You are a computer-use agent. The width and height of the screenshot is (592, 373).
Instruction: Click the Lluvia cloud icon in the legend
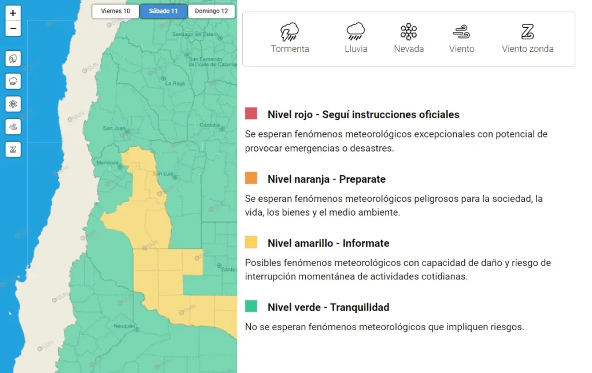click(356, 31)
